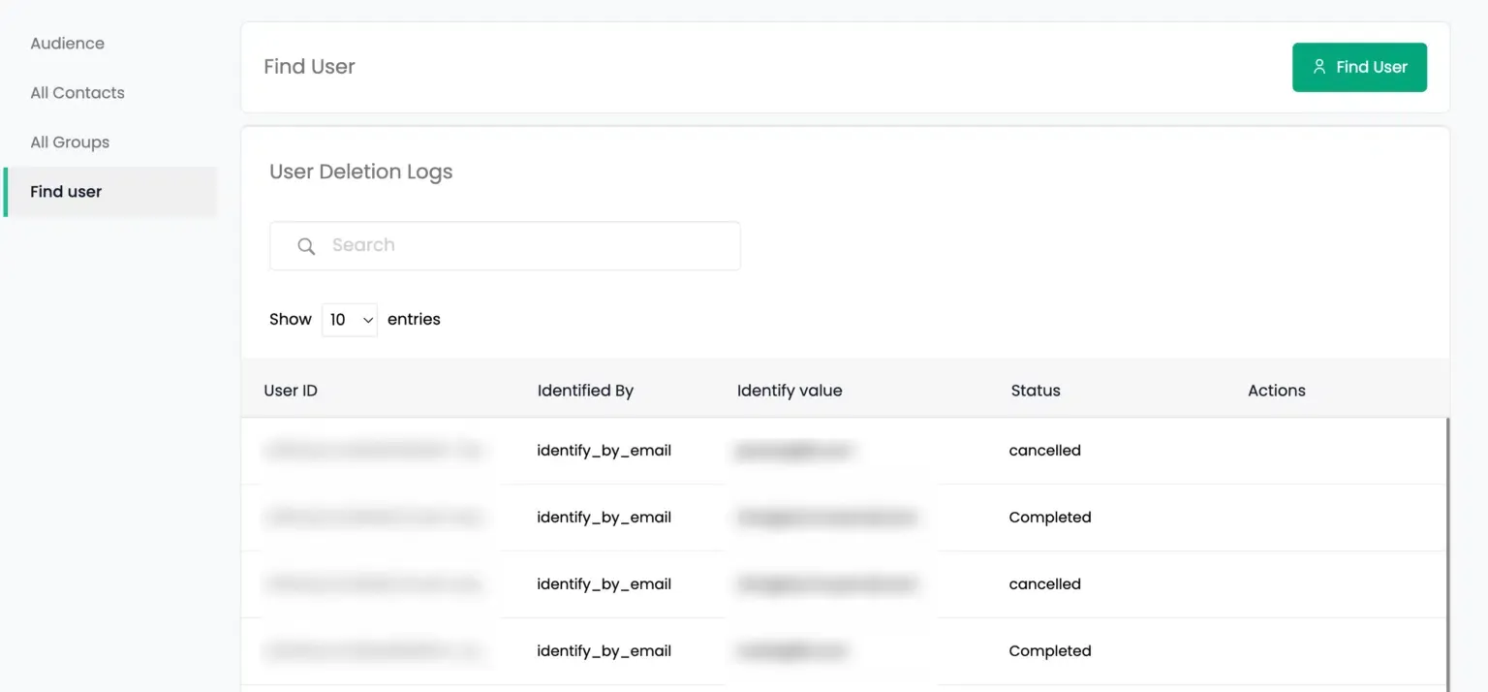The height and width of the screenshot is (692, 1488).
Task: Click identify_by_email in the third row
Action: tap(604, 584)
